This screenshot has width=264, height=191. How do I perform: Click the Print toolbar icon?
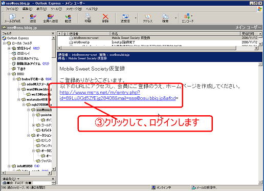88,18
